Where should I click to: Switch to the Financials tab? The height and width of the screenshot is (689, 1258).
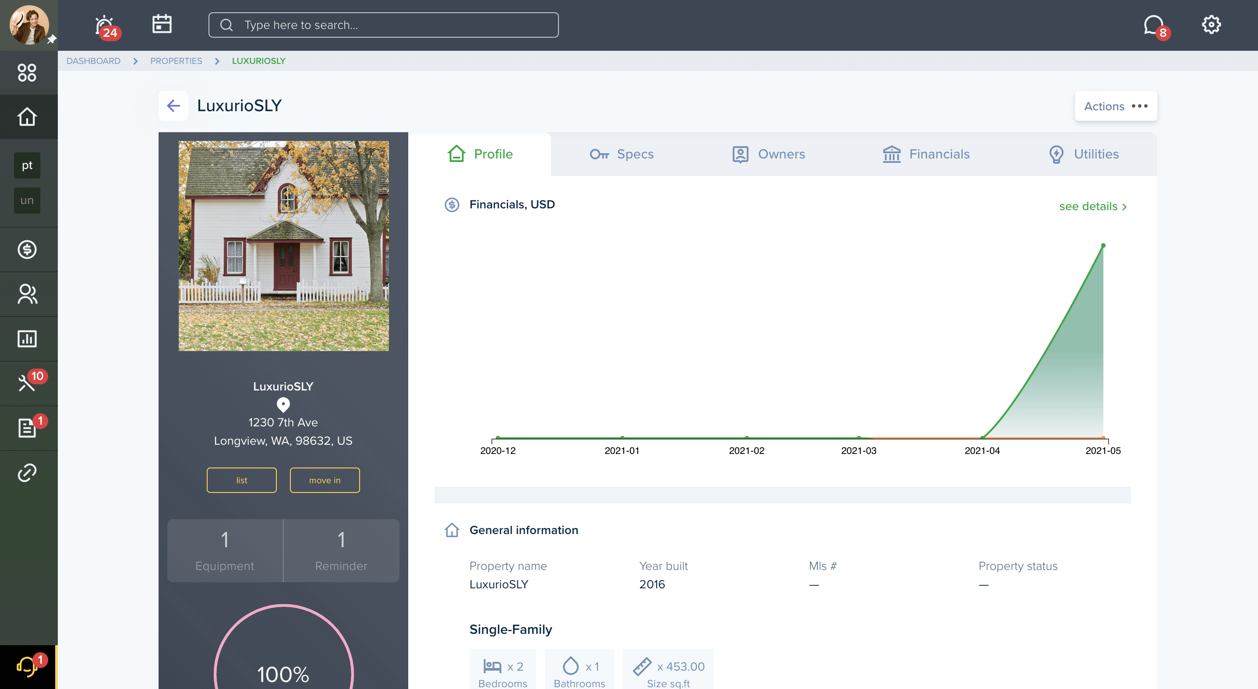pyautogui.click(x=926, y=154)
